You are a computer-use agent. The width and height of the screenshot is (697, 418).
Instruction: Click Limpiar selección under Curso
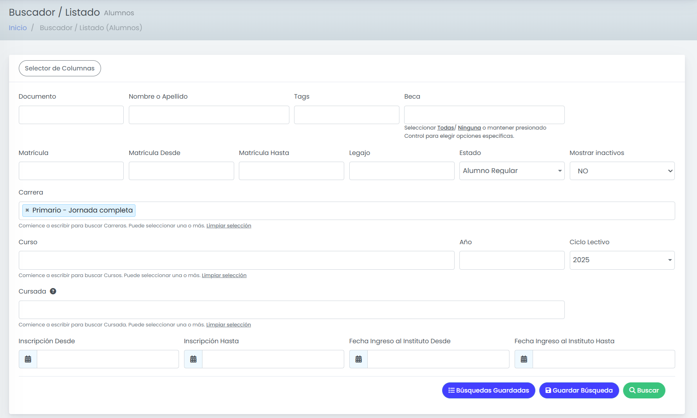coord(224,275)
